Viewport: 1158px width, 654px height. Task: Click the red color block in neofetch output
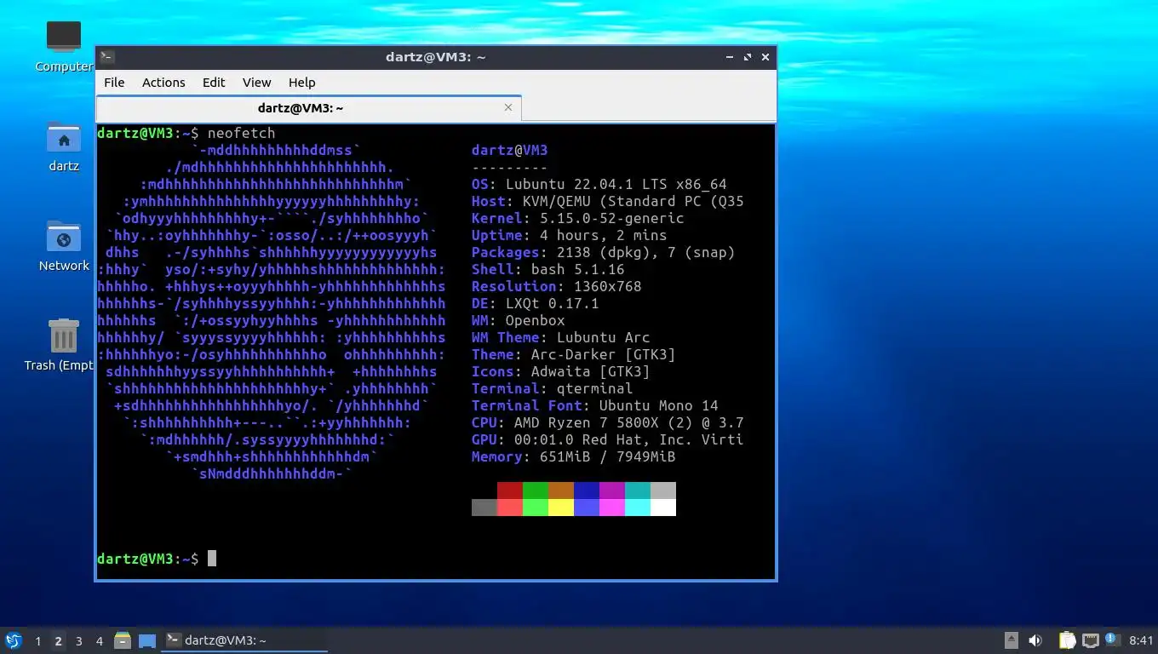(510, 490)
